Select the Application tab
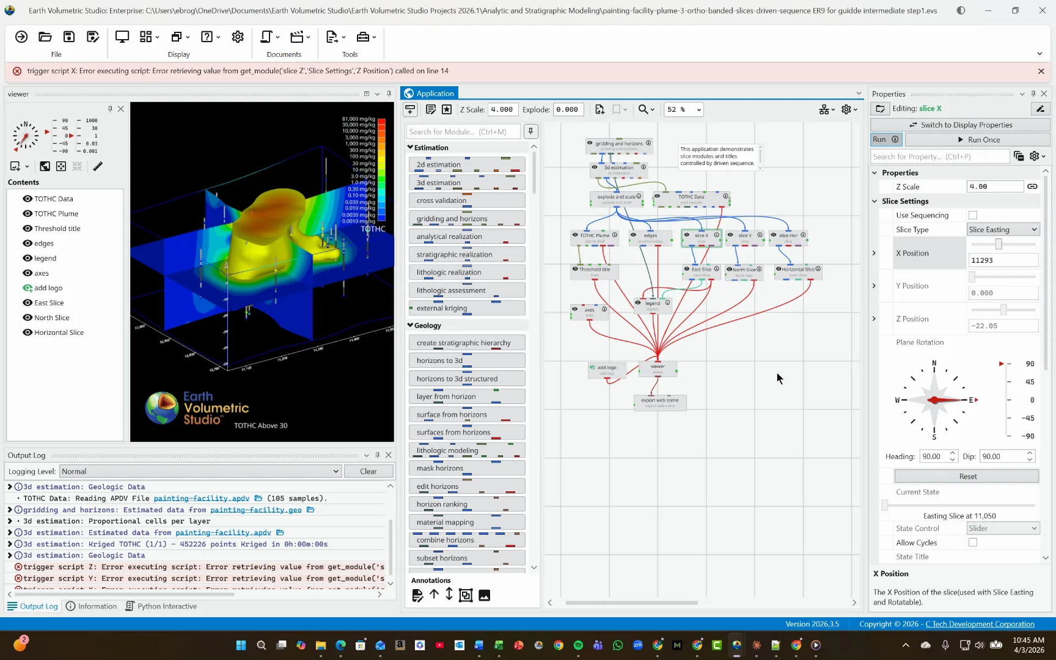This screenshot has height=660, width=1056. 430,94
